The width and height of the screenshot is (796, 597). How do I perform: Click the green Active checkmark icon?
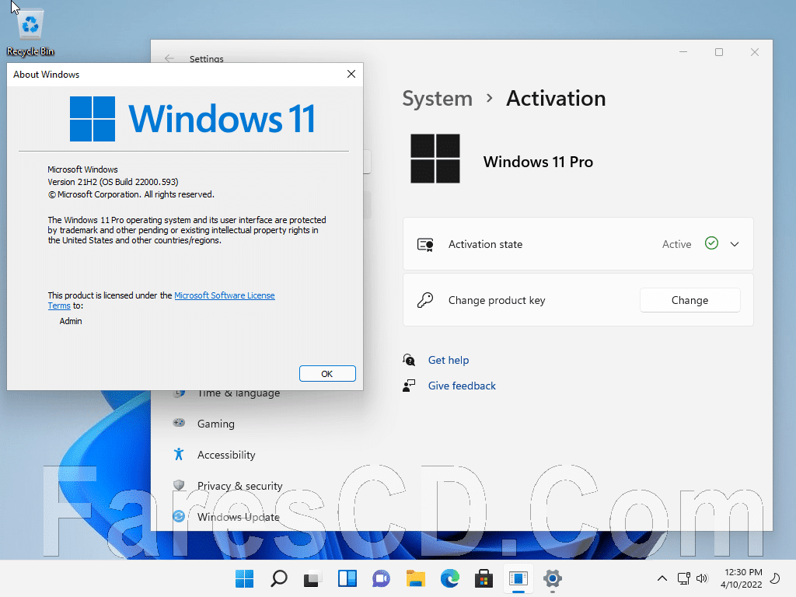(712, 243)
